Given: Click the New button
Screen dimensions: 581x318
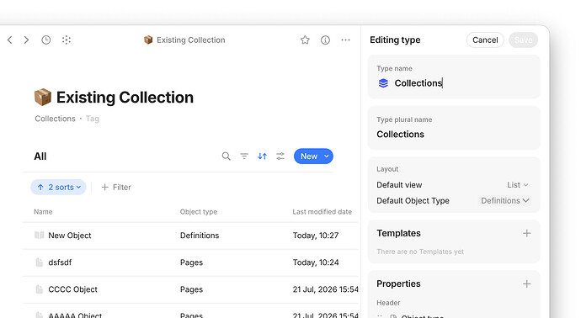Looking at the screenshot, I should (x=309, y=156).
